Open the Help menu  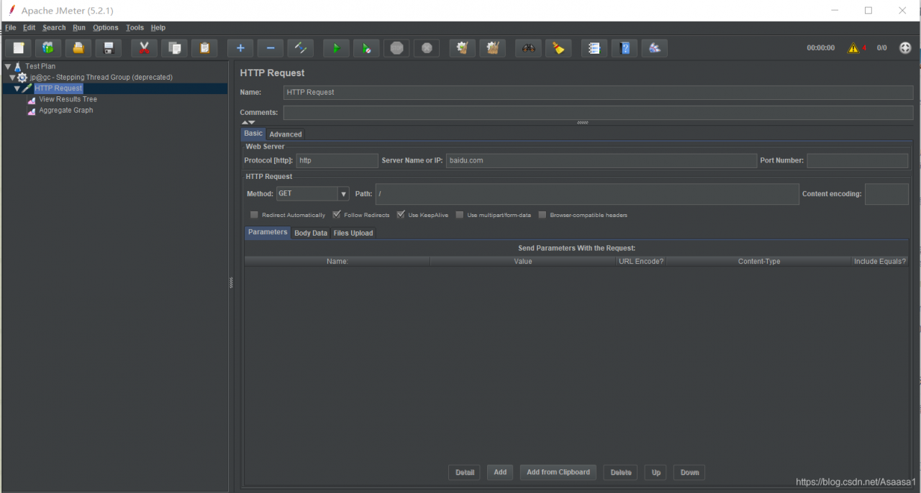pos(158,28)
